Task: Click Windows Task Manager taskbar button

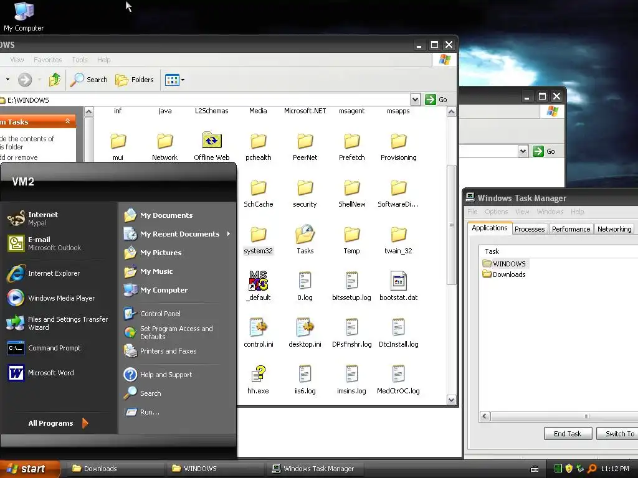Action: (314, 469)
